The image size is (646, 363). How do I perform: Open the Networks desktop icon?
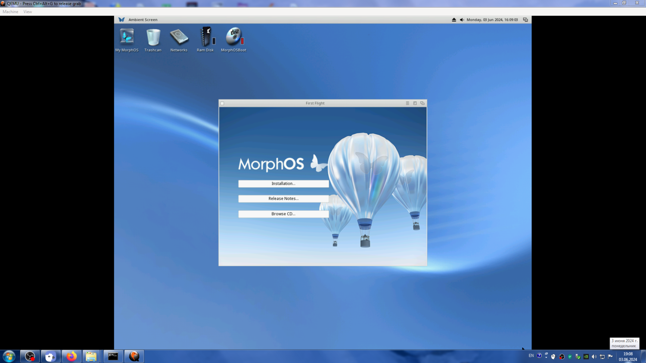point(179,40)
